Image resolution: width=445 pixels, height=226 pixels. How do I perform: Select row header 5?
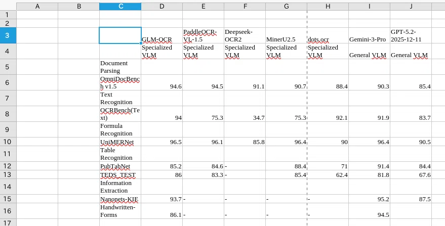click(8, 67)
